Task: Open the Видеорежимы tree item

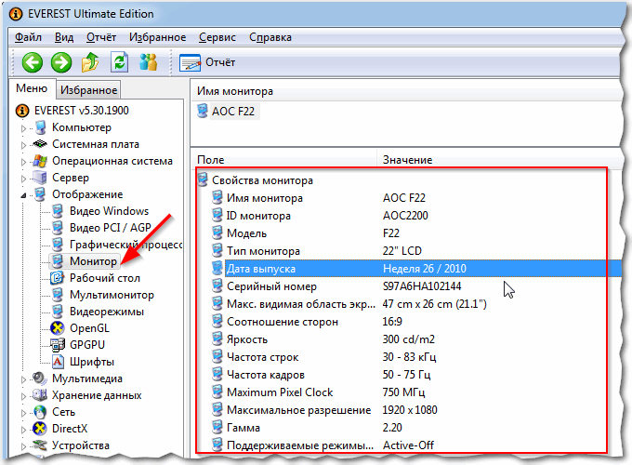Action: point(106,311)
